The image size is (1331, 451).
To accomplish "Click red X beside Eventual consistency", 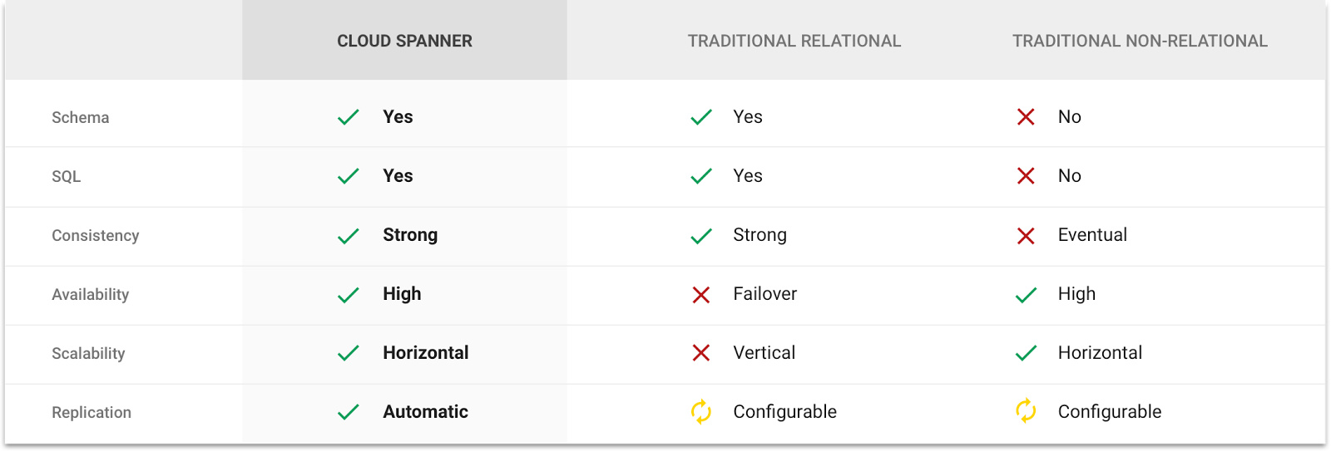I will click(1026, 236).
